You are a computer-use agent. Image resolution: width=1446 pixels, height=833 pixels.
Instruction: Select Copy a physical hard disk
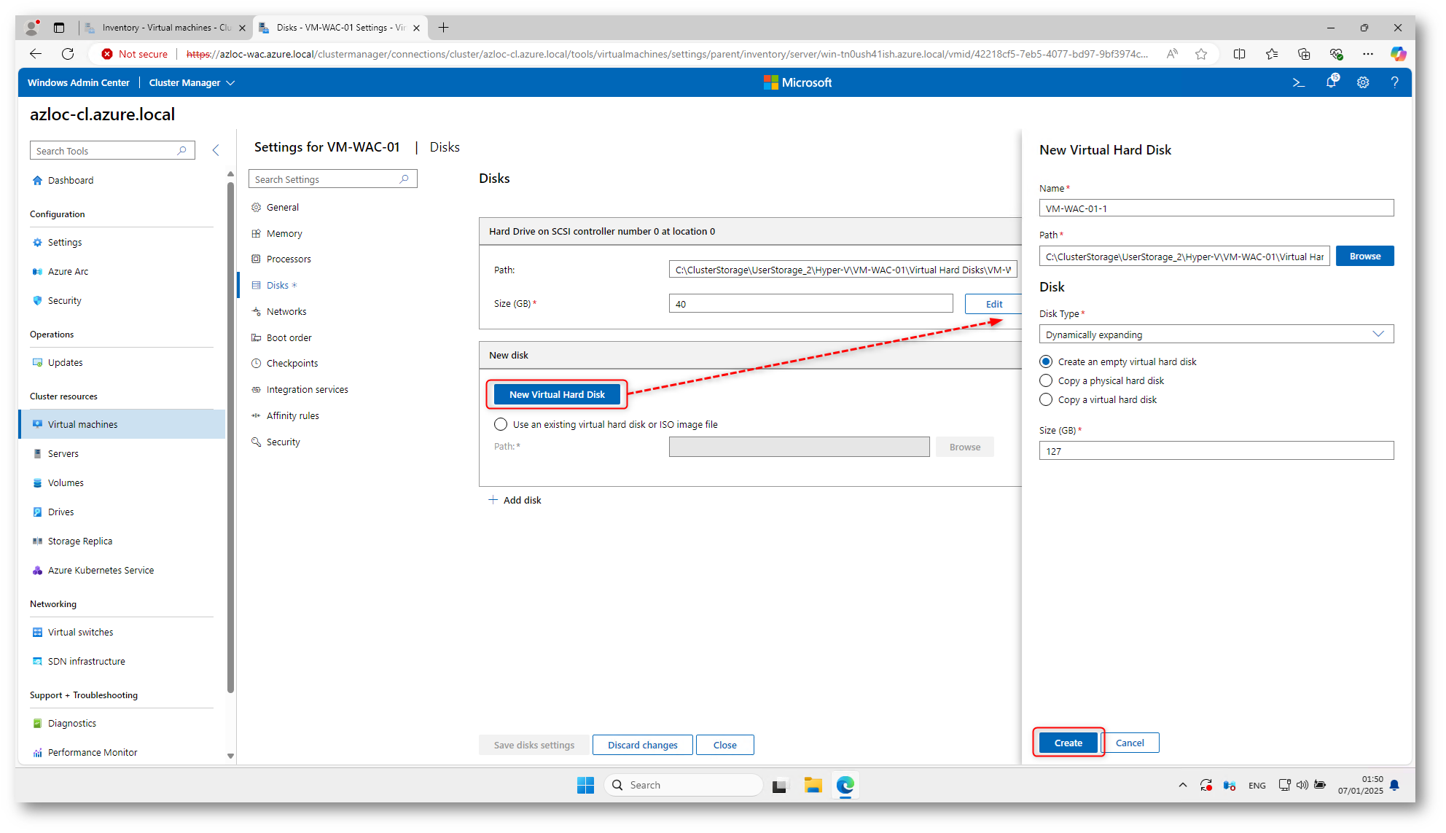[1046, 380]
